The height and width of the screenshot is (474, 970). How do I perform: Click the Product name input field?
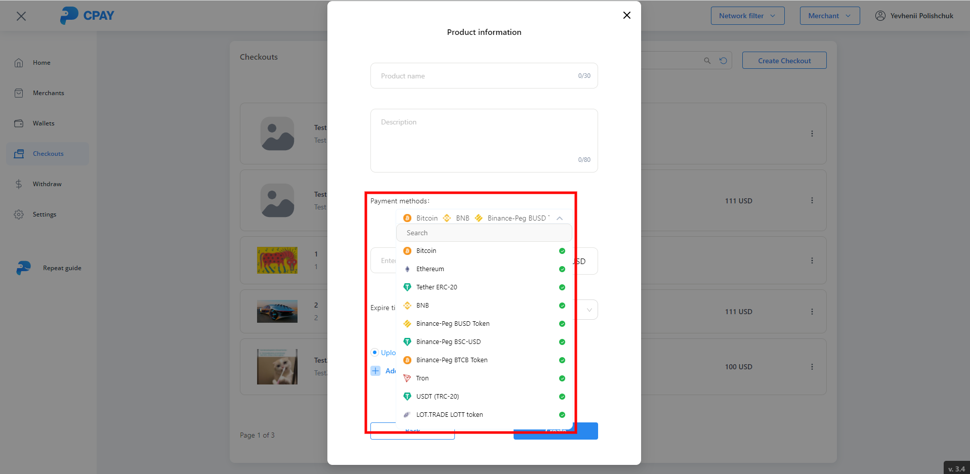(476, 76)
